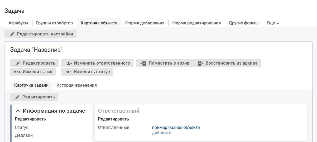Collapse the Информация по задаче section
This screenshot has width=317, height=142.
[x=18, y=111]
